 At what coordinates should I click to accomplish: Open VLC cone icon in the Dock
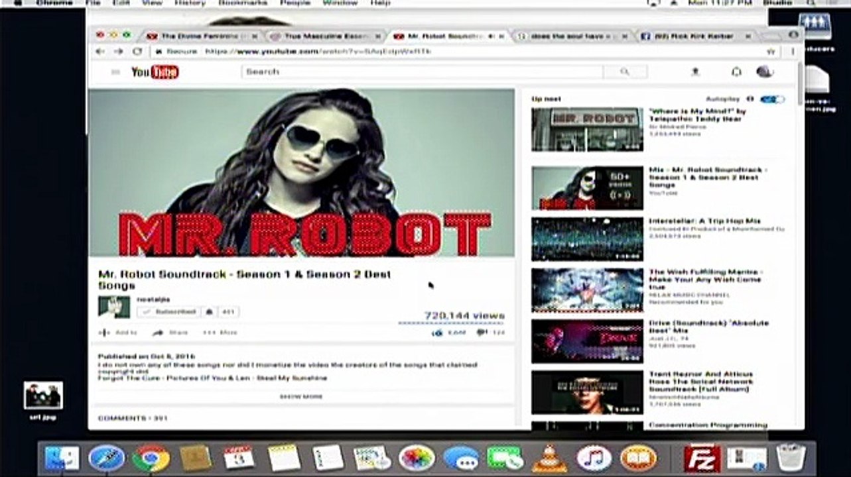550,458
